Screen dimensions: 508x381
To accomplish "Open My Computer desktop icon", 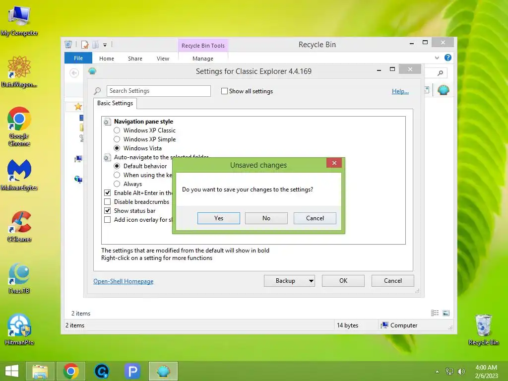I will [x=19, y=21].
